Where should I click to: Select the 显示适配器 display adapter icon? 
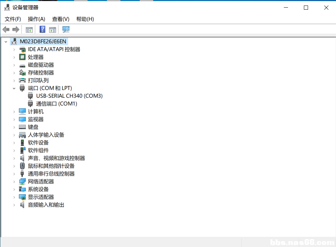point(22,197)
